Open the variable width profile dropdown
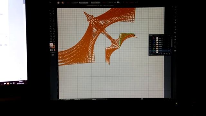 point(84,3)
